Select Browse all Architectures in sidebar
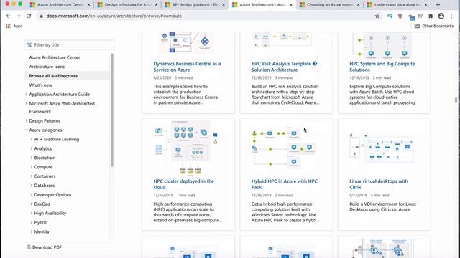The image size is (460, 258). click(53, 76)
